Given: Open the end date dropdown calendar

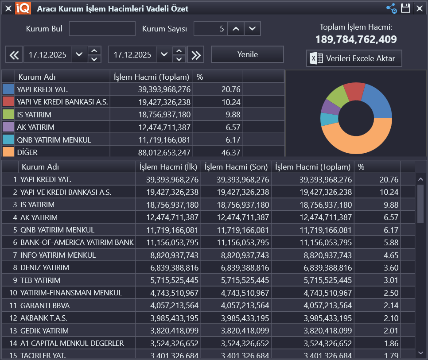Looking at the screenshot, I should pos(164,55).
